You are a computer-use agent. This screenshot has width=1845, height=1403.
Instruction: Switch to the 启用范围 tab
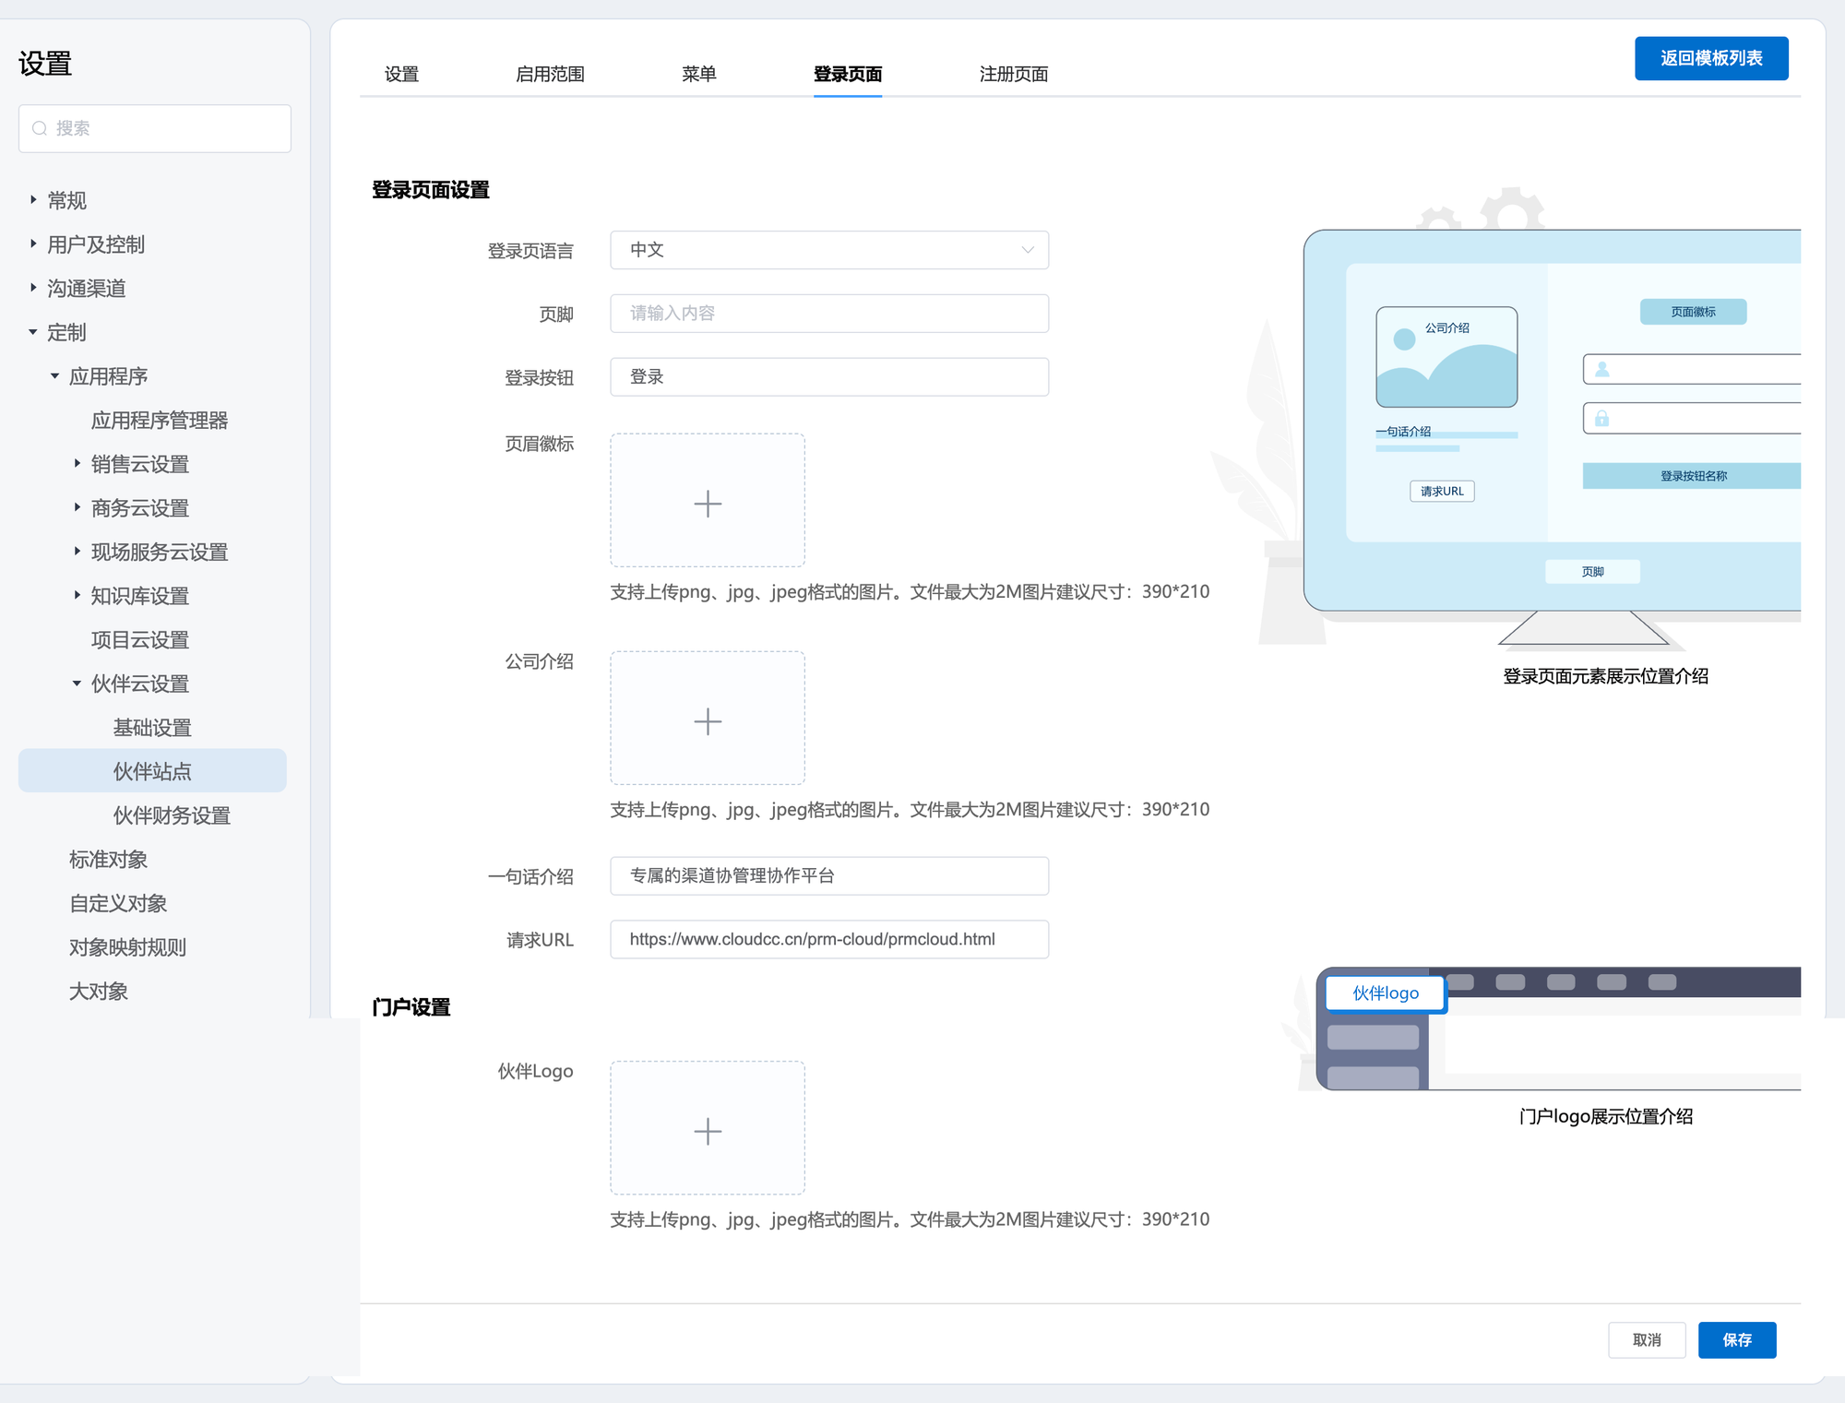(x=550, y=74)
